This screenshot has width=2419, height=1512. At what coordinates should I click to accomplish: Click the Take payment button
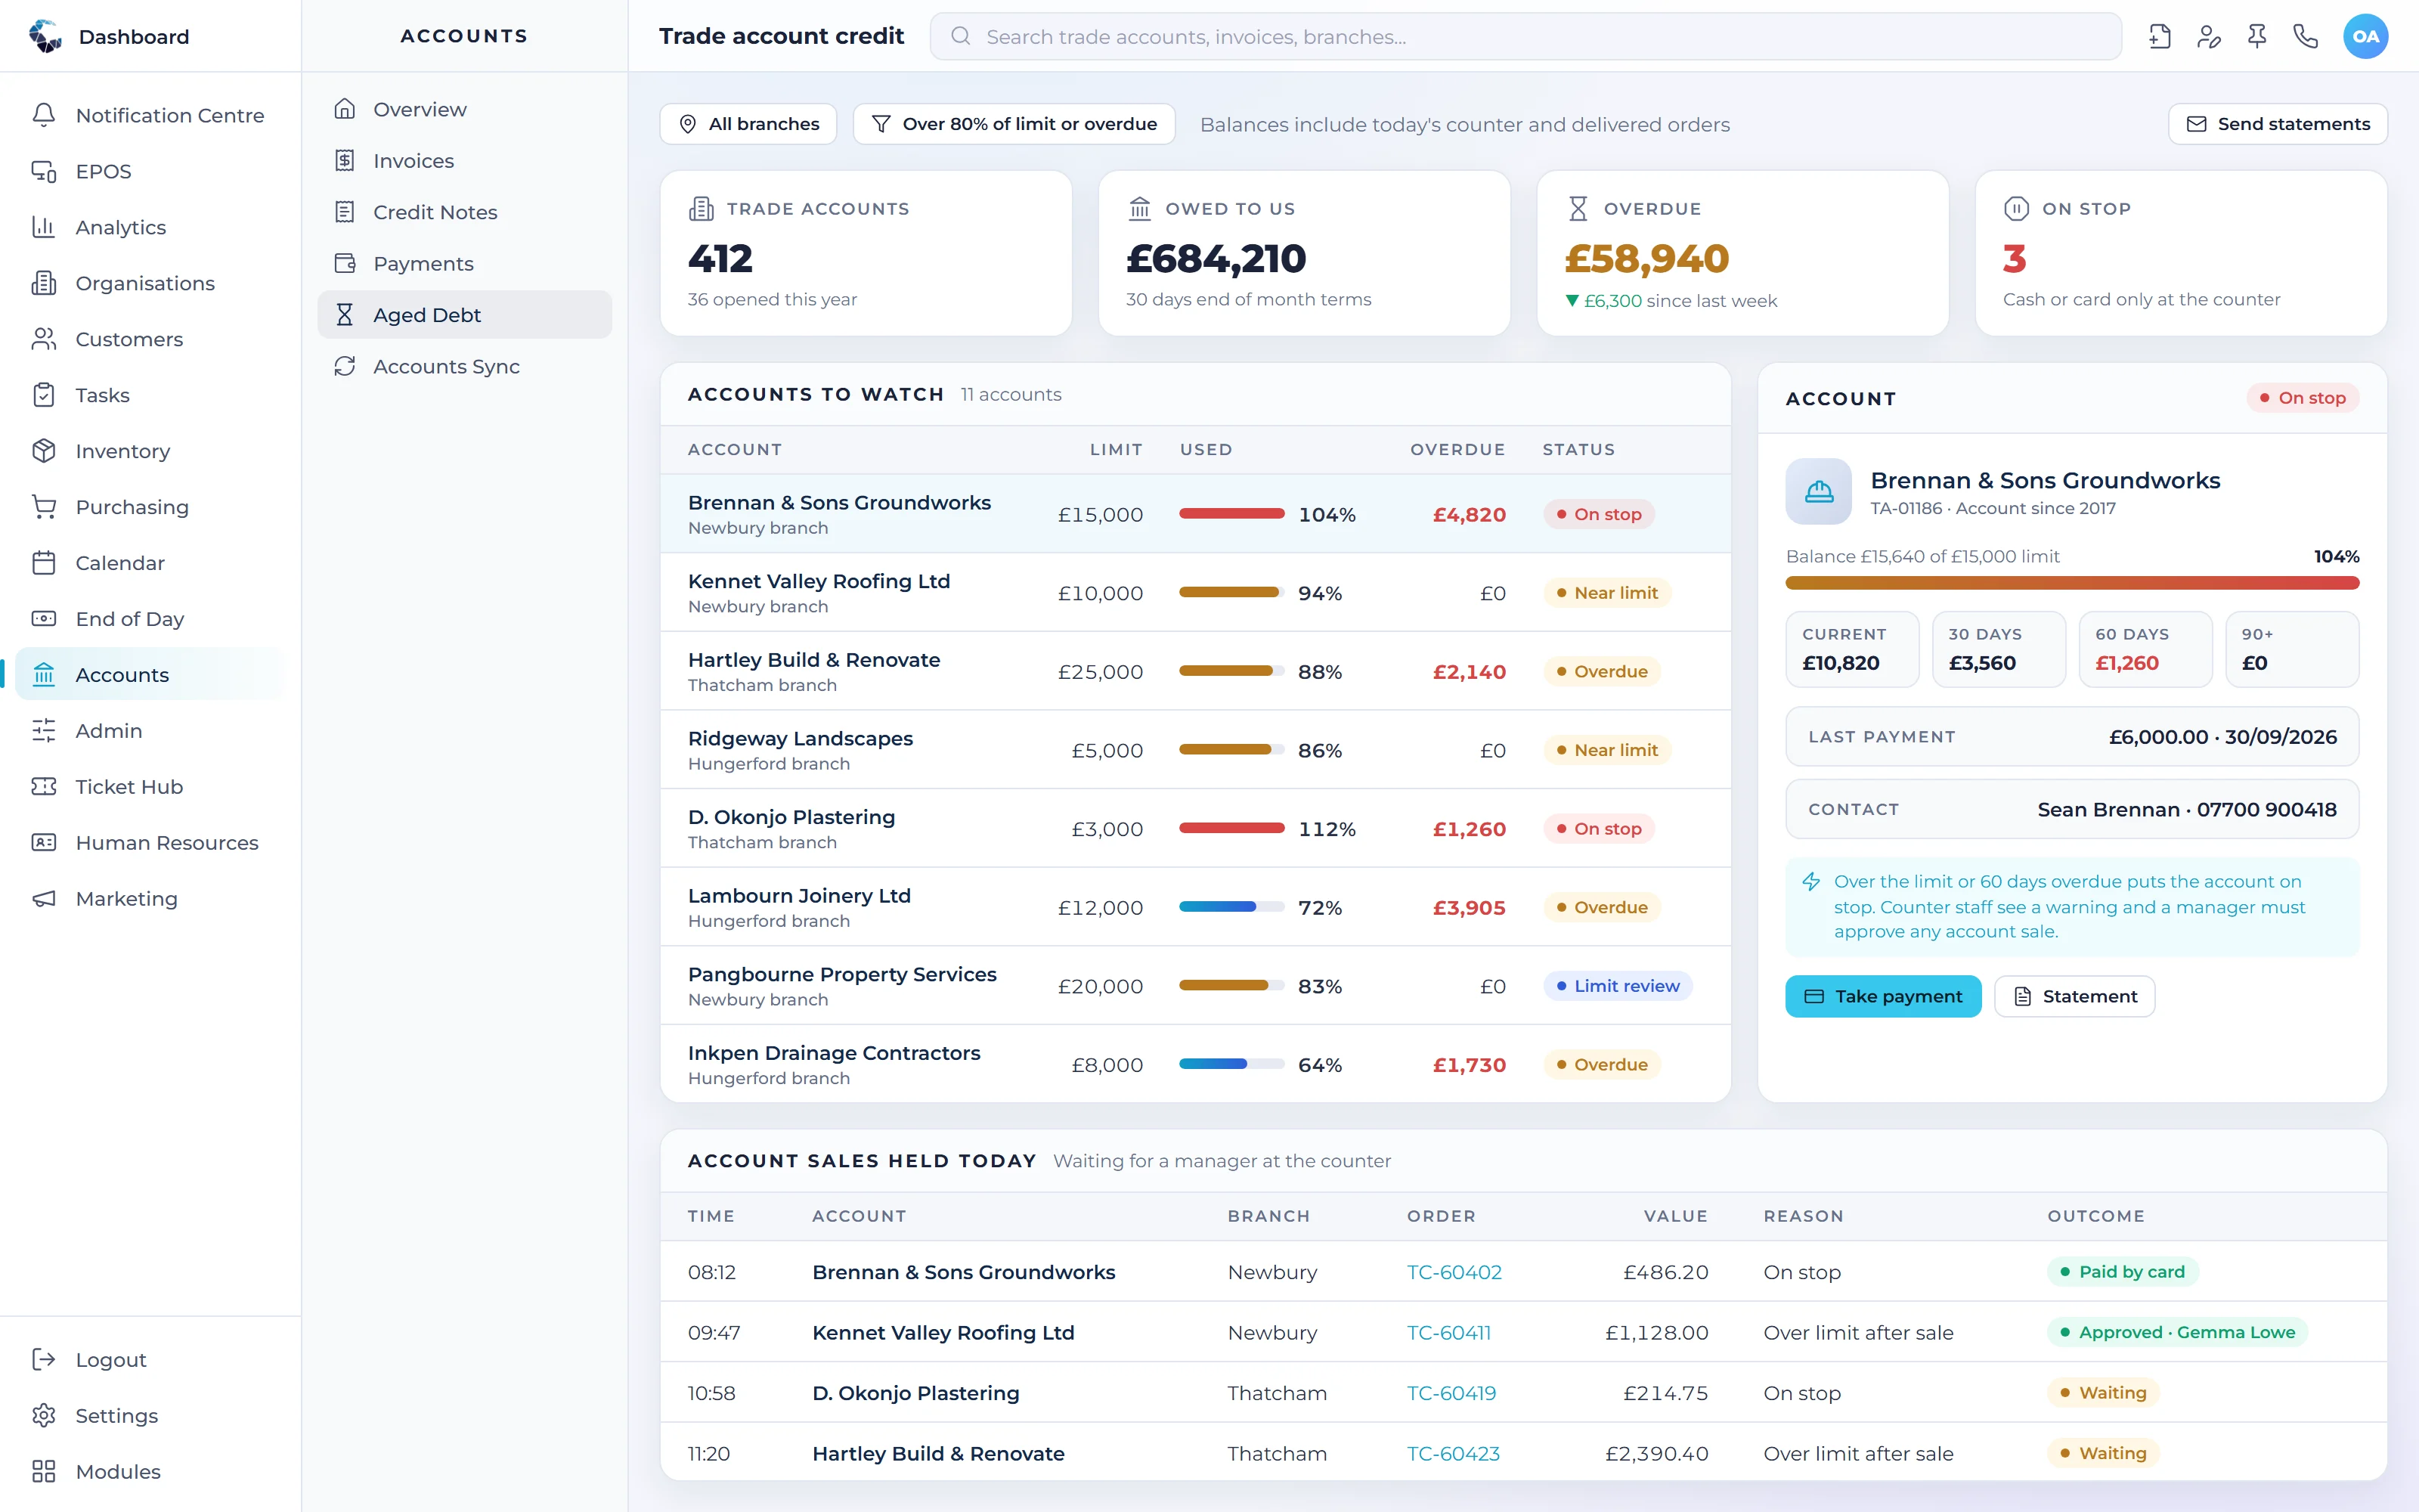[x=1883, y=996]
